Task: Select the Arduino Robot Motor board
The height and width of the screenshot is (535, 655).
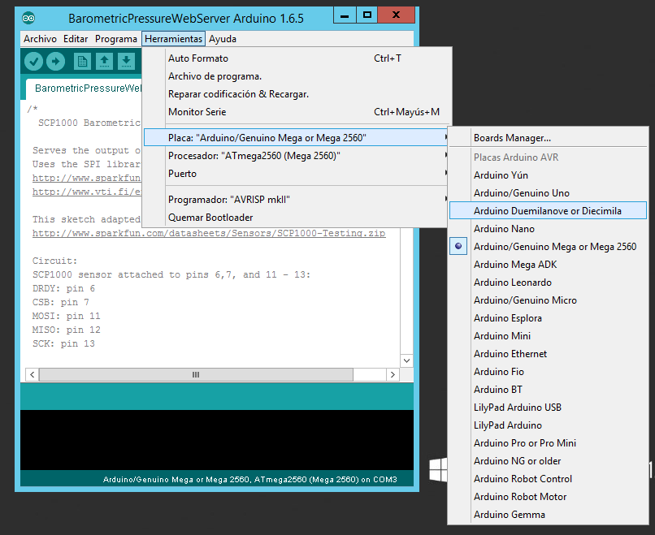Action: tap(548, 497)
